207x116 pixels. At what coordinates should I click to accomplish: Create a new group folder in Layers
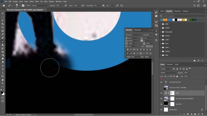pos(195,114)
